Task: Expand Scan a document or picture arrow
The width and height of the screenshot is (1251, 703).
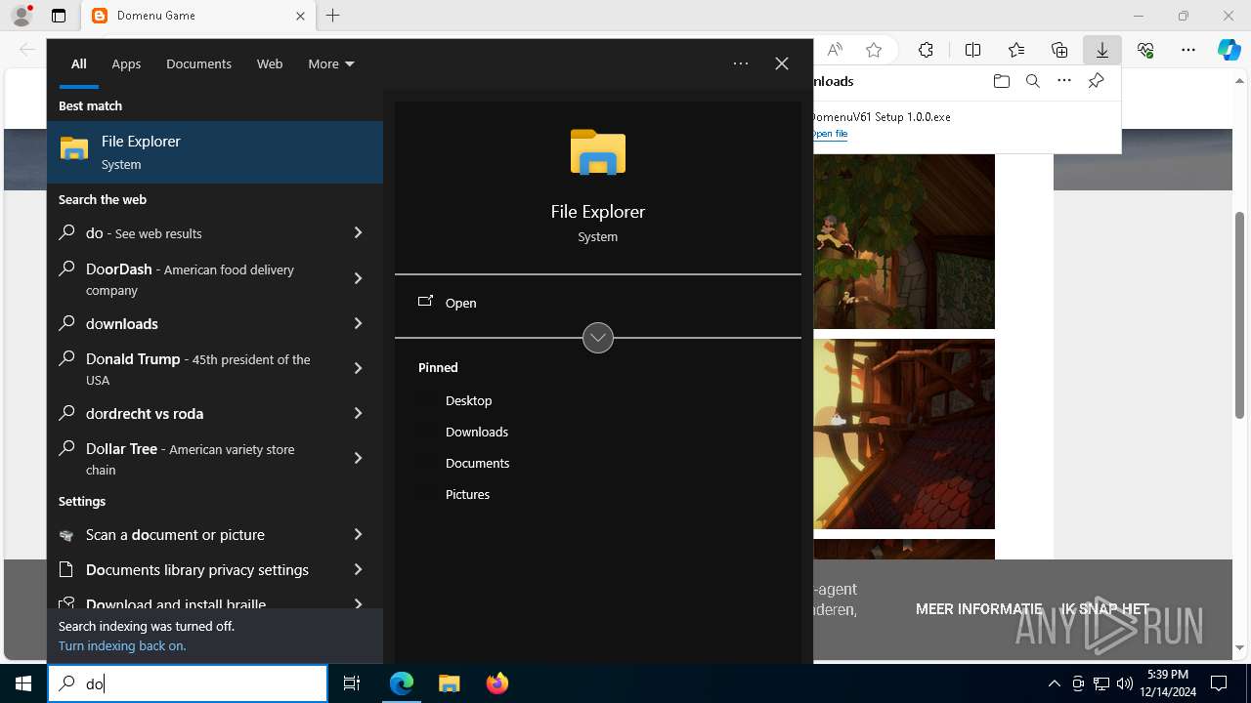Action: [x=358, y=534]
